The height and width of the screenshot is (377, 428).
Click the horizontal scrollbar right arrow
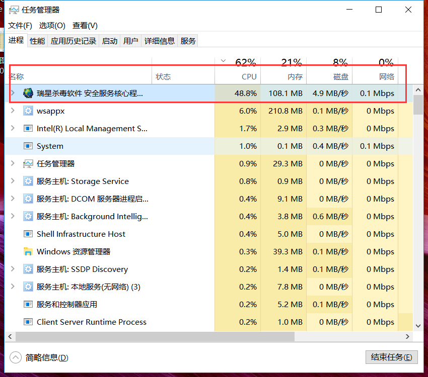pyautogui.click(x=407, y=337)
